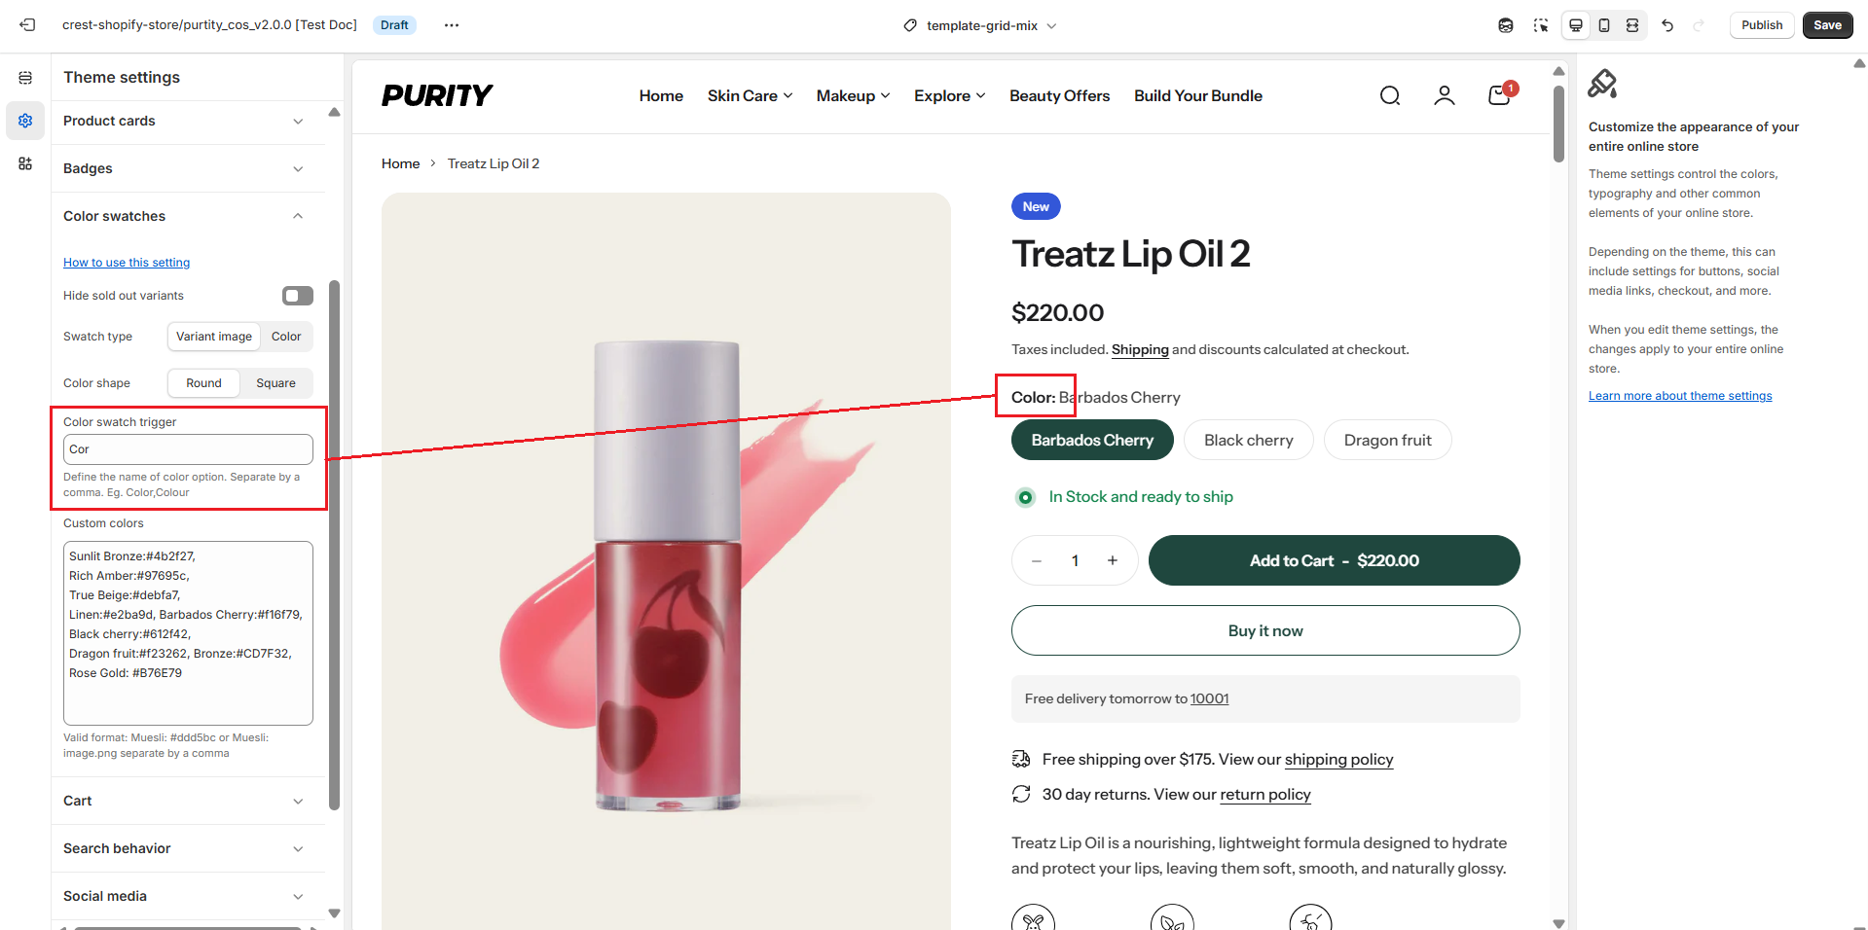Open the account profile icon
Screen dimensions: 1868x930
click(x=1445, y=95)
